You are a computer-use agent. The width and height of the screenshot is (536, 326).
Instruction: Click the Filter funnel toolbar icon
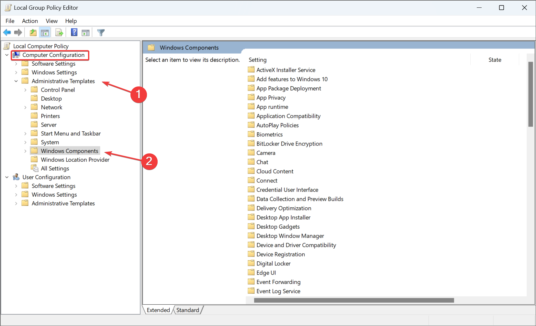tap(101, 32)
